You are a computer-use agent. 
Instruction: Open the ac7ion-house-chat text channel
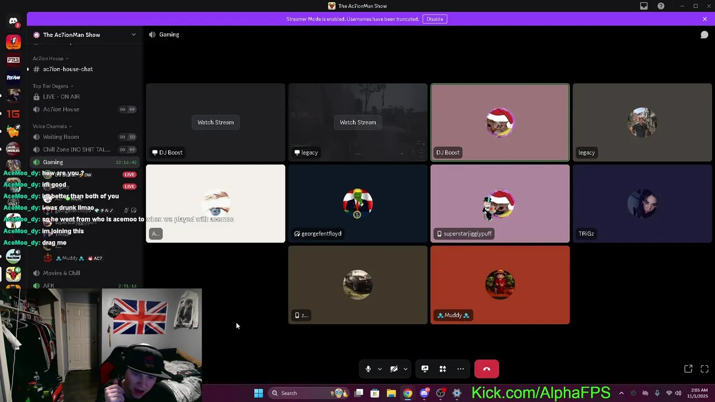84,69
